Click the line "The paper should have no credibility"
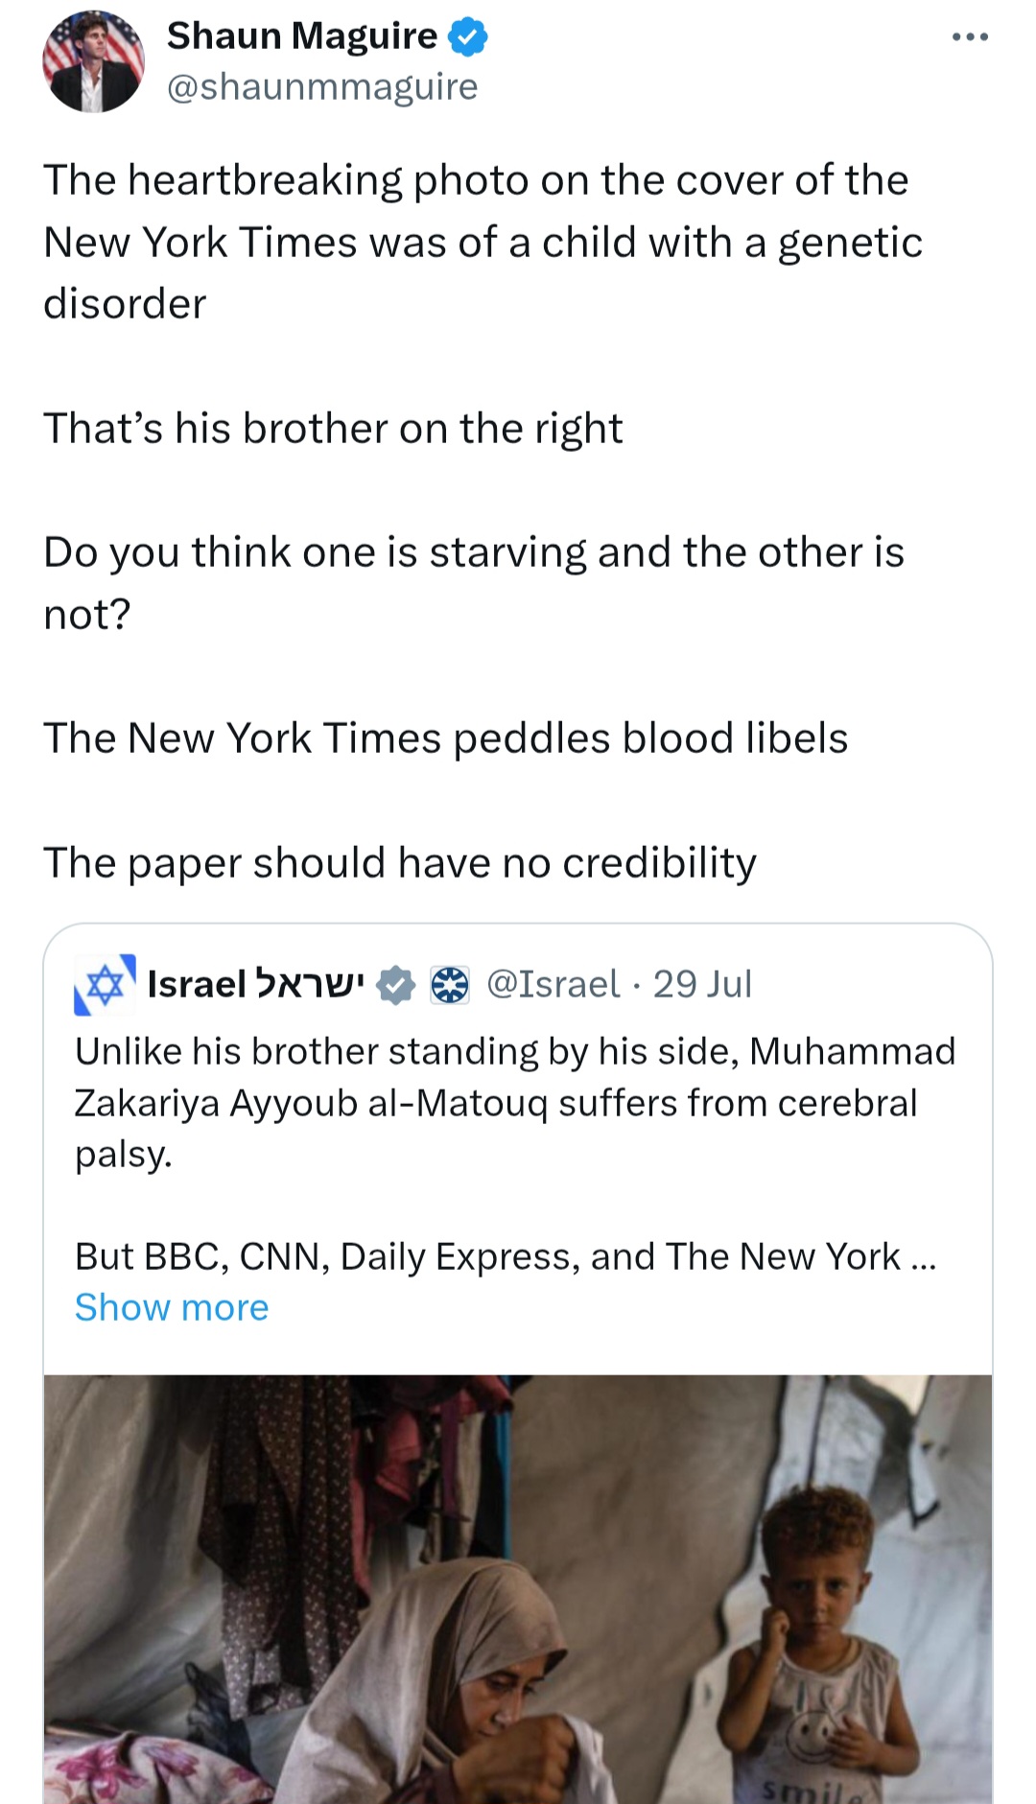Screen dimensions: 1036x1804 click(400, 862)
